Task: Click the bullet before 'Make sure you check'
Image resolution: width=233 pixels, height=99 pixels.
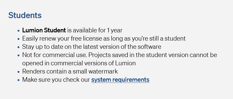Action: (18, 80)
